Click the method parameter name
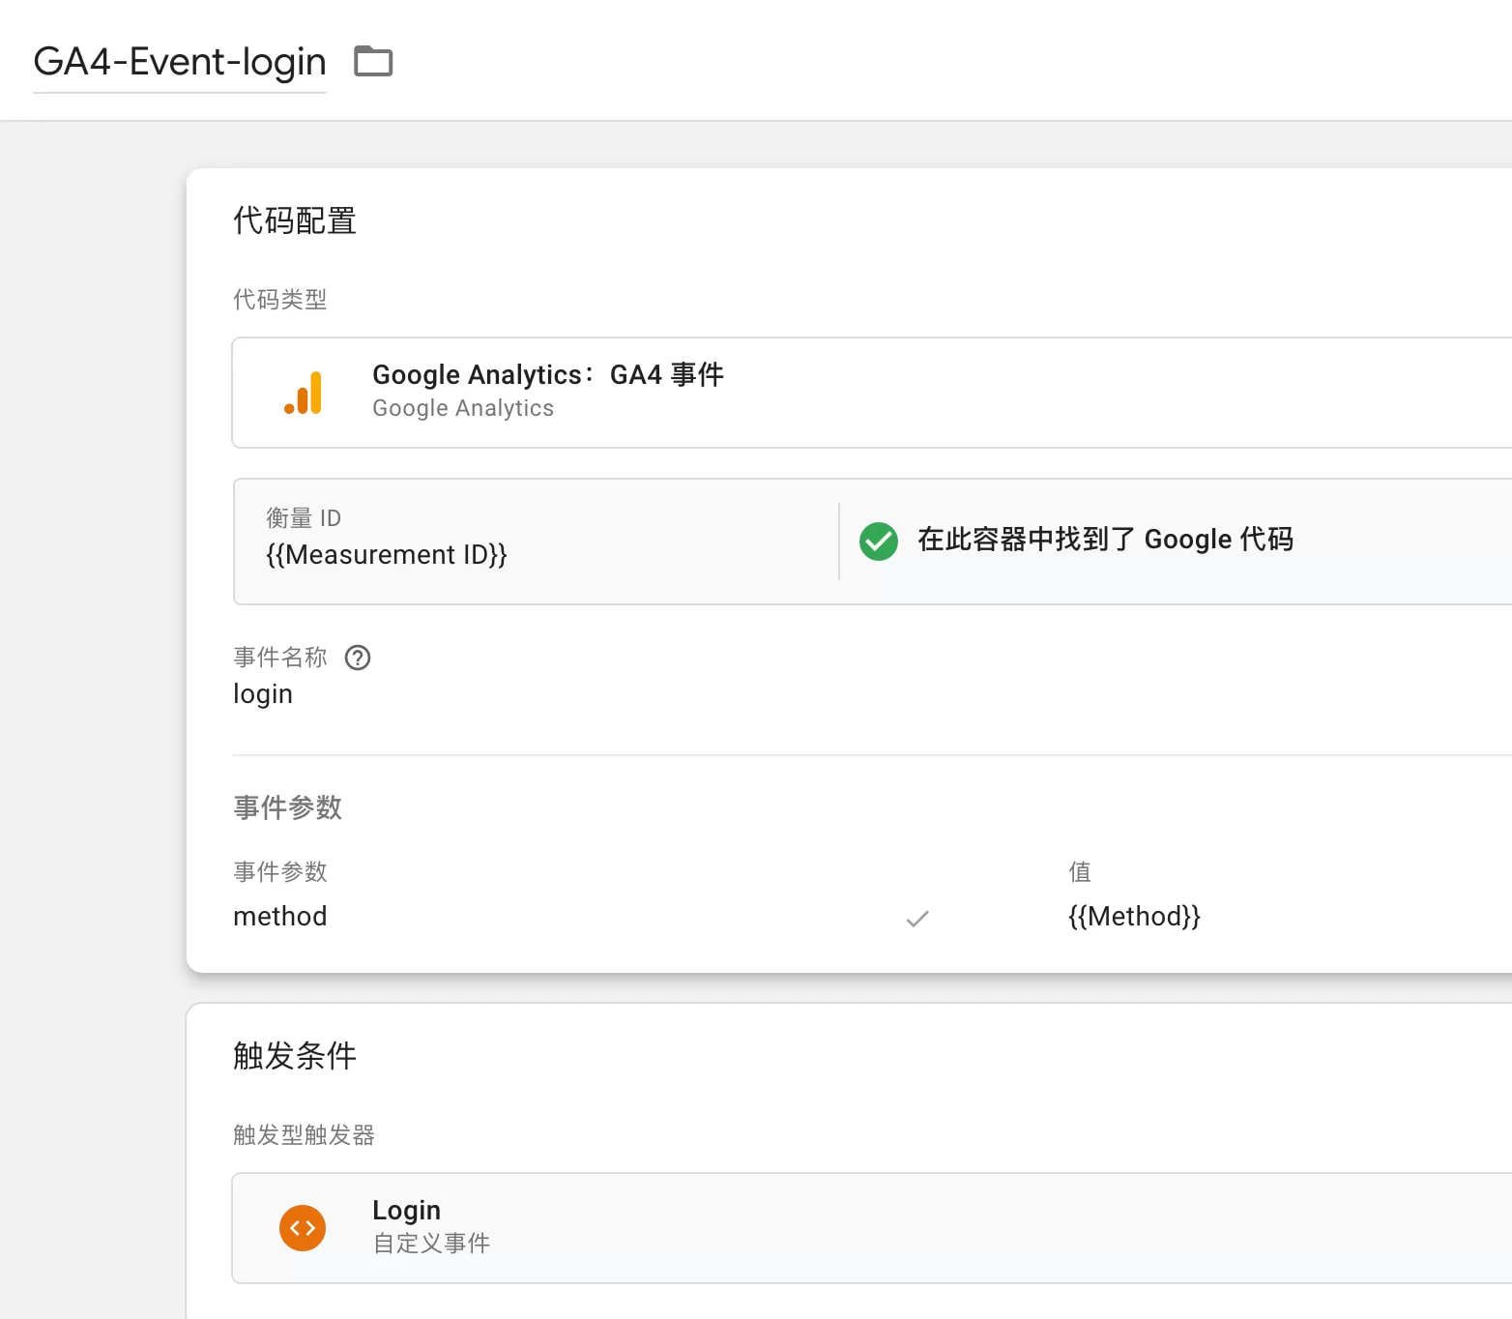The image size is (1512, 1319). pyautogui.click(x=280, y=917)
